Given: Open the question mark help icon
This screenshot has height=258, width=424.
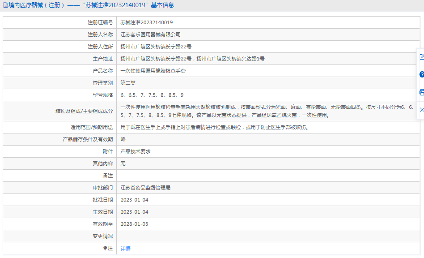Looking at the screenshot, I should click(x=422, y=74).
